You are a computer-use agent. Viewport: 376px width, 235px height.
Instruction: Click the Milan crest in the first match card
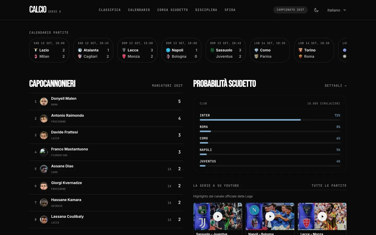pyautogui.click(x=36, y=56)
